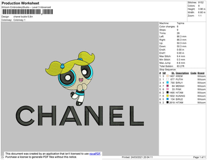Click the KUNING yellow color swatch
This screenshot has width=207, height=160.
click(168, 96)
